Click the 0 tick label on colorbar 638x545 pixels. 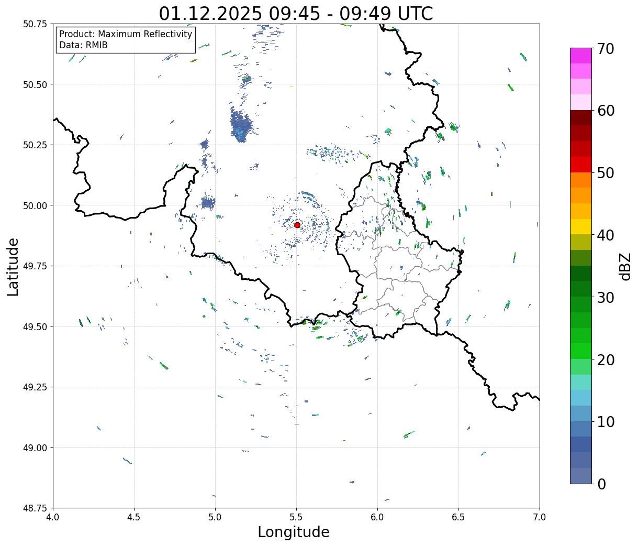pyautogui.click(x=601, y=484)
